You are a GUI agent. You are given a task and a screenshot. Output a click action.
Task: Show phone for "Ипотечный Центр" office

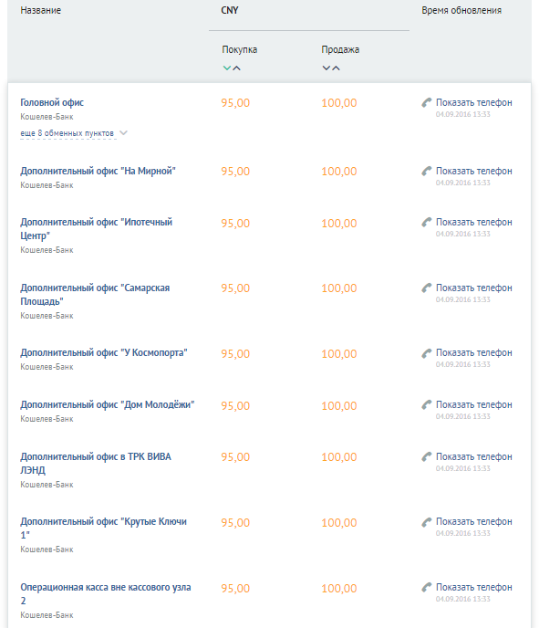[473, 223]
